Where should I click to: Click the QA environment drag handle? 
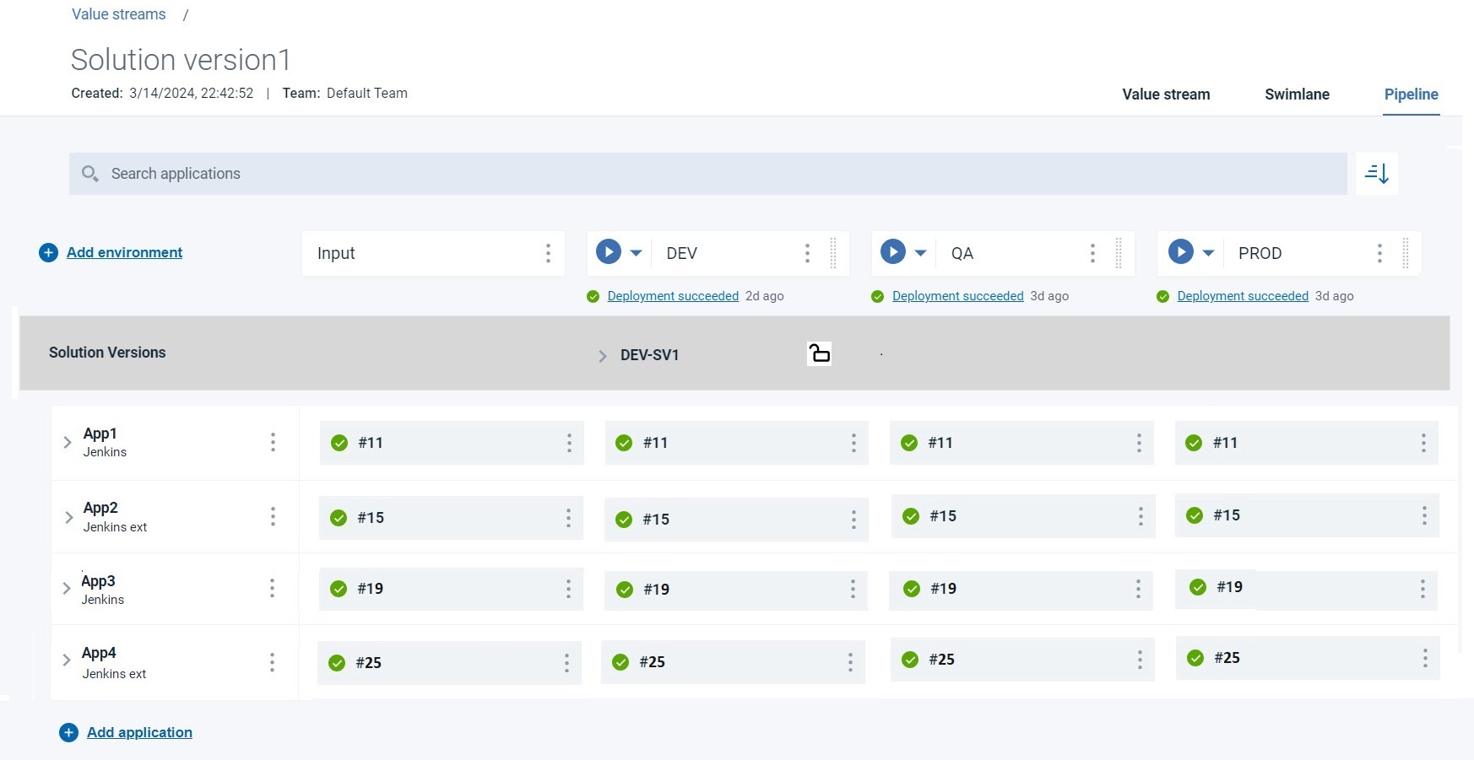[1119, 253]
